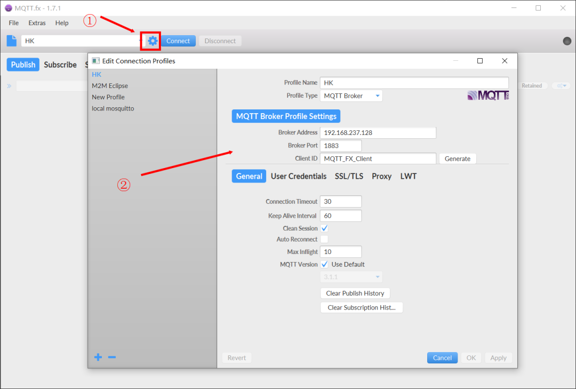This screenshot has height=389, width=576.
Task: Select the Publish tab in main window
Action: [x=23, y=65]
